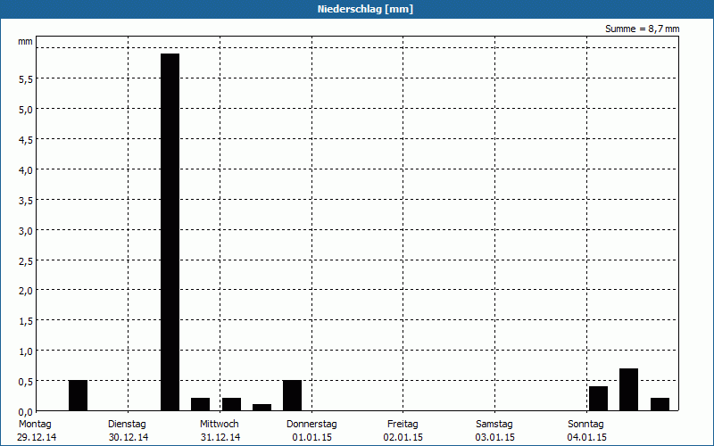Click Mittwoch's 0,5 mm precipitation bar

[293, 395]
